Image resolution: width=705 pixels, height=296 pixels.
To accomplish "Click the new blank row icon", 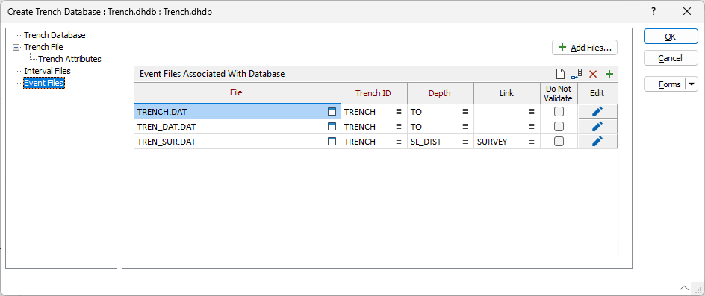I will 560,74.
